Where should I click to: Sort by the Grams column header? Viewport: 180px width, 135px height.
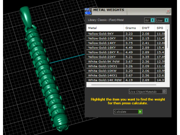(132, 28)
